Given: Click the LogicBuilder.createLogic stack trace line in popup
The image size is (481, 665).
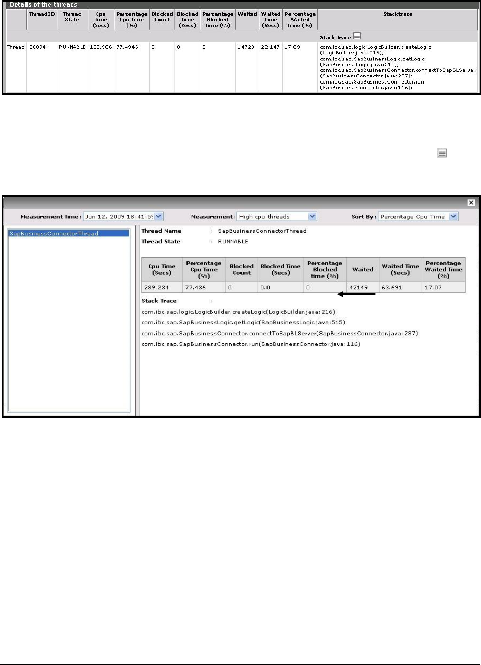Looking at the screenshot, I should coord(238,311).
